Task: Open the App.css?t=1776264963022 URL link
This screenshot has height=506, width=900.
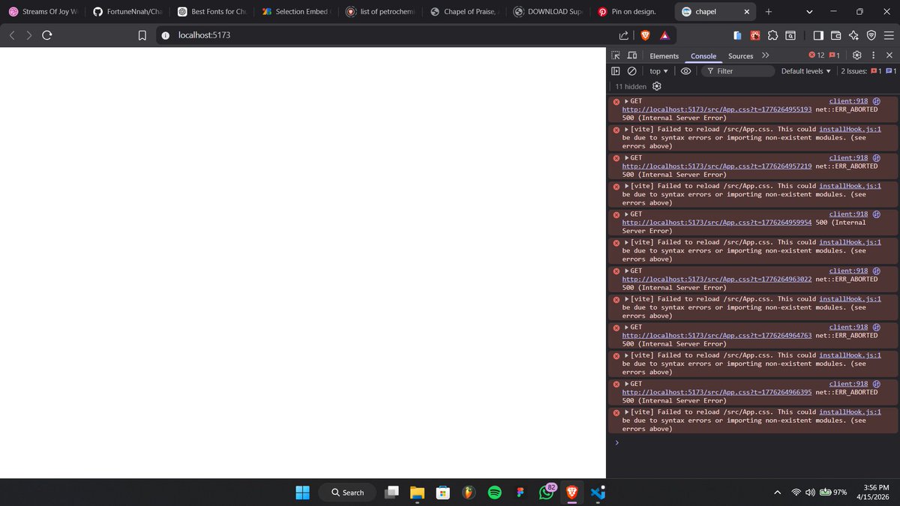Action: pos(717,279)
